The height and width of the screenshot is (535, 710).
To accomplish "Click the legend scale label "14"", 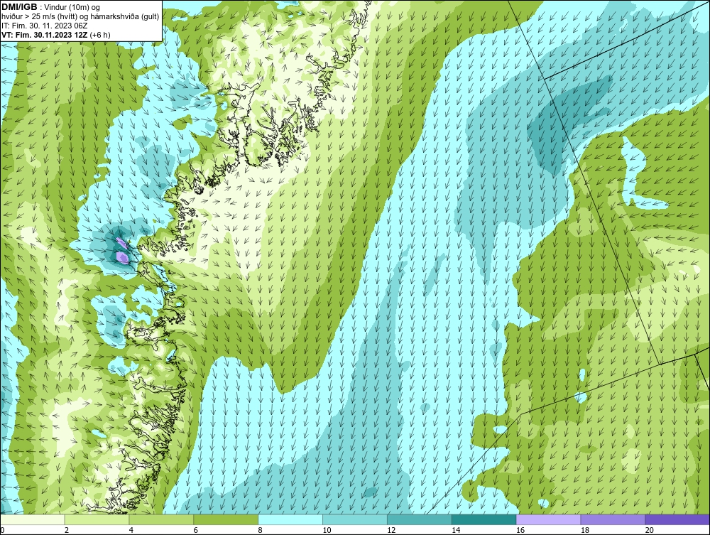I will pyautogui.click(x=456, y=530).
